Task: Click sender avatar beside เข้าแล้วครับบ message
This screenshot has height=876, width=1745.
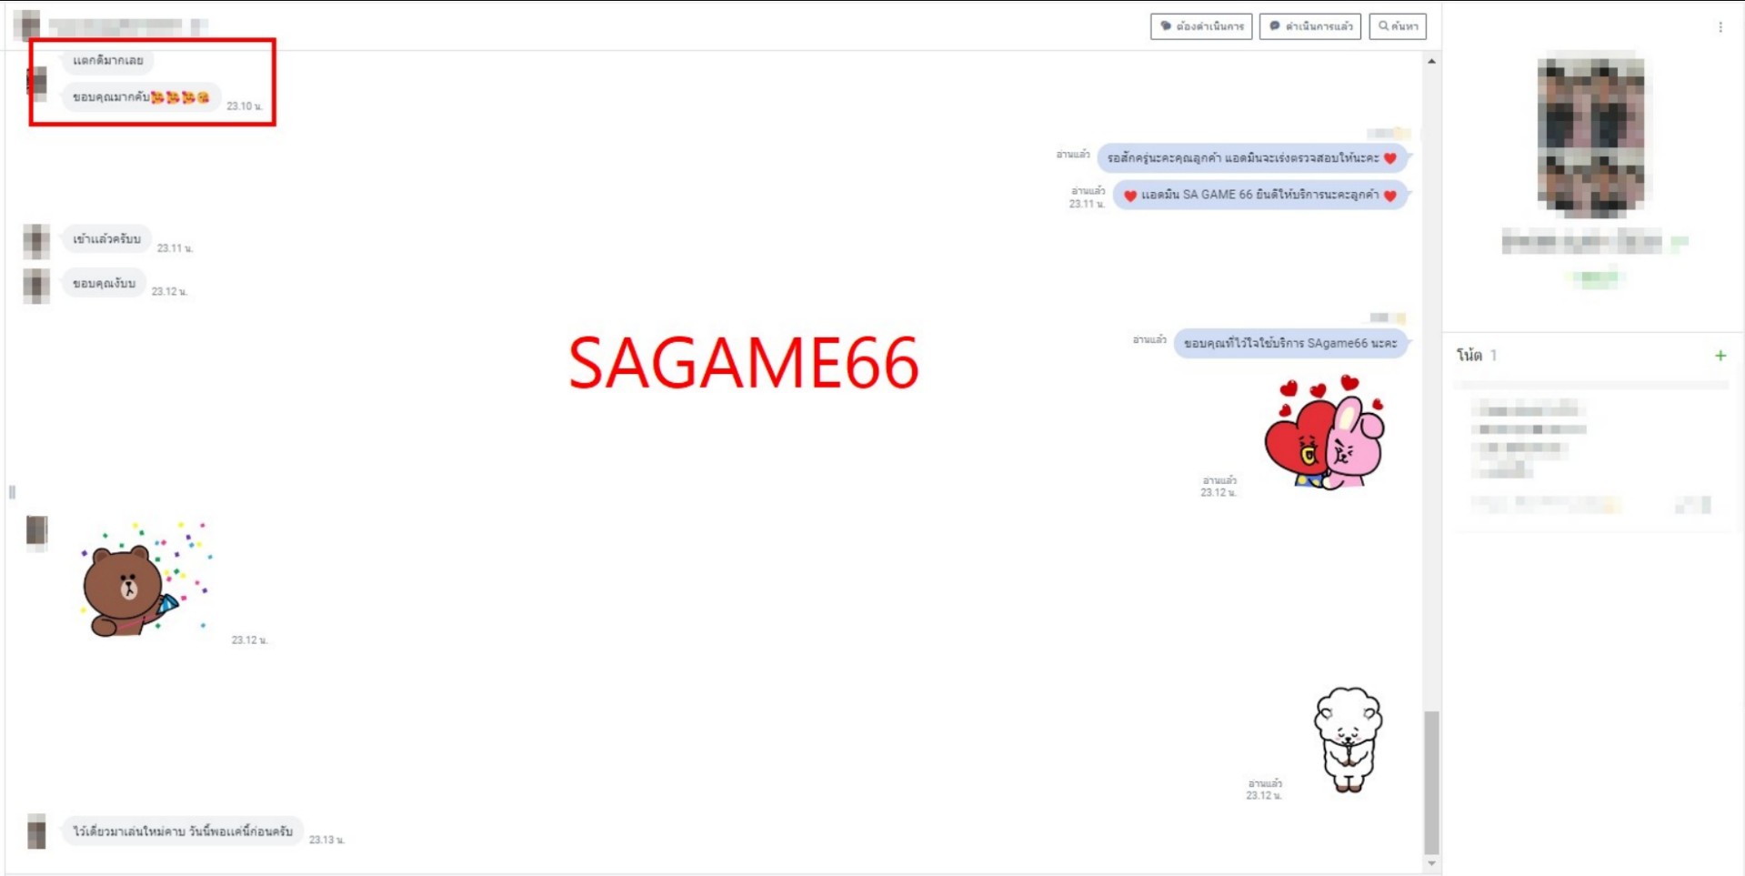Action: (36, 241)
